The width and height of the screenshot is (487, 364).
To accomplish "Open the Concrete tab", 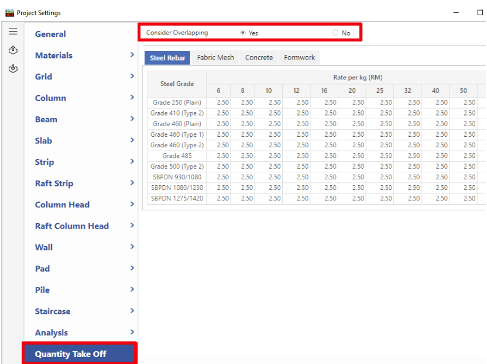I will click(x=259, y=57).
